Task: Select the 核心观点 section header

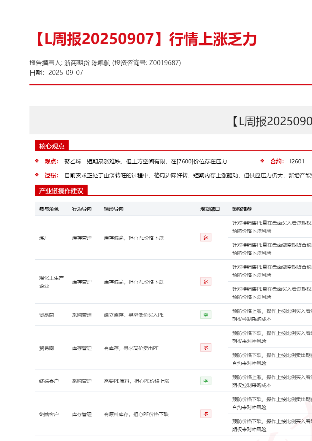Action: pyautogui.click(x=52, y=146)
